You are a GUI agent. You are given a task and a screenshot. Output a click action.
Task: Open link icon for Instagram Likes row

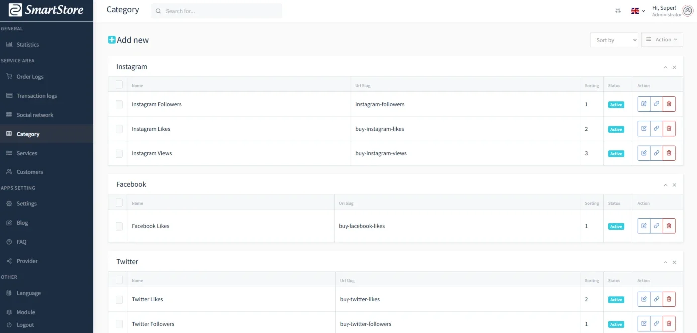656,128
